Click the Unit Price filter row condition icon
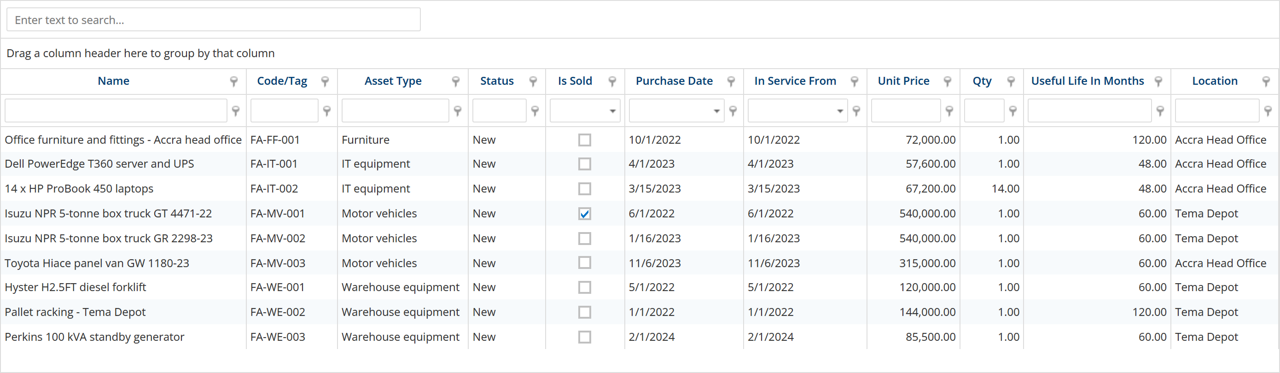The height and width of the screenshot is (373, 1280). click(949, 111)
